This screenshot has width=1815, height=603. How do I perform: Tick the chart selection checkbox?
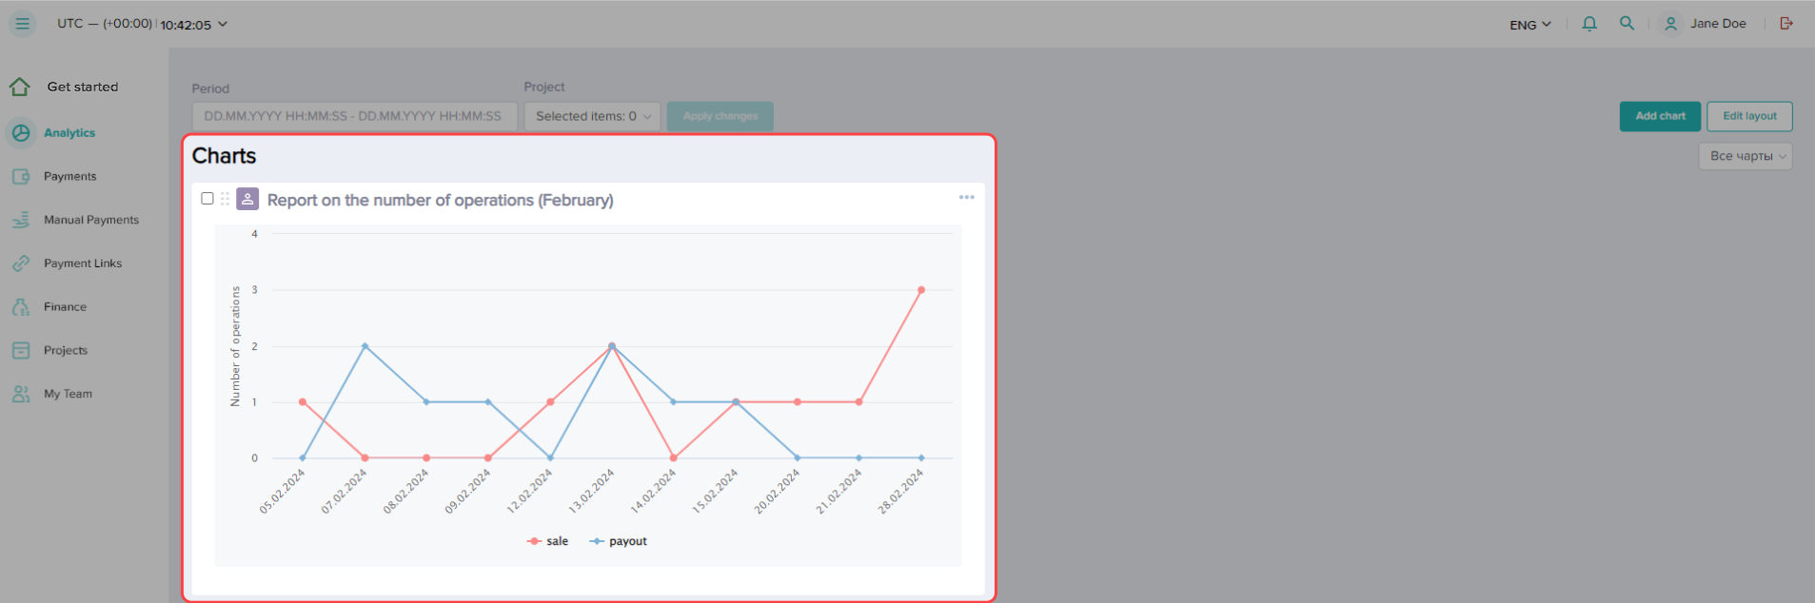[207, 199]
